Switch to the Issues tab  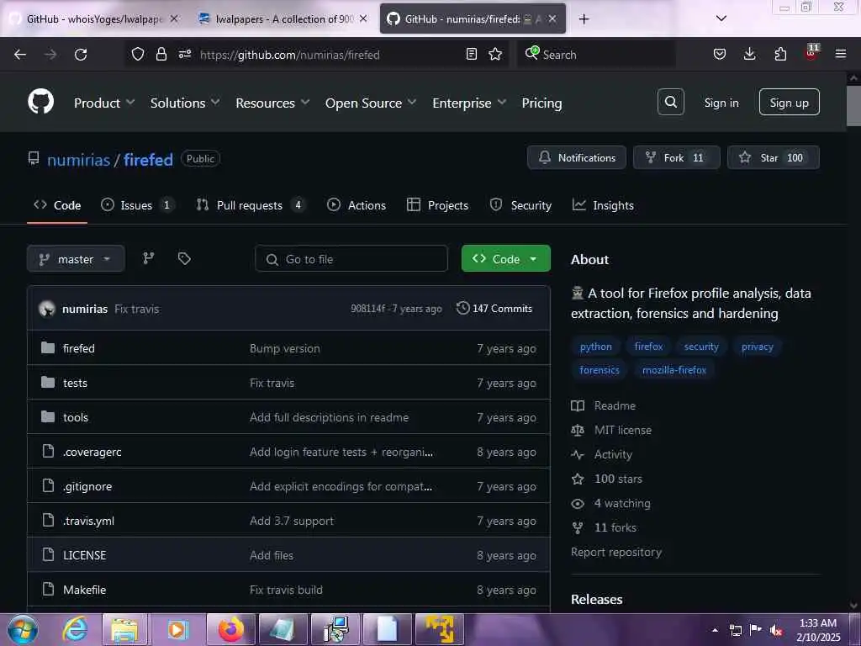137,205
